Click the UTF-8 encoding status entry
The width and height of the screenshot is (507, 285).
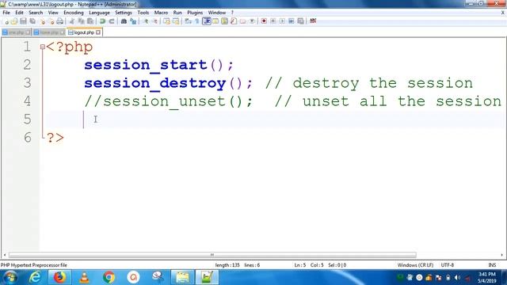[448, 265]
